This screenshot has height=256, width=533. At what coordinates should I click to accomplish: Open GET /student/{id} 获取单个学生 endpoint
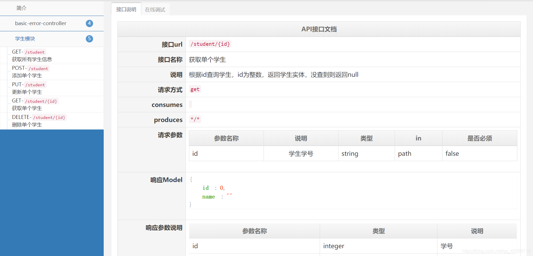point(52,104)
